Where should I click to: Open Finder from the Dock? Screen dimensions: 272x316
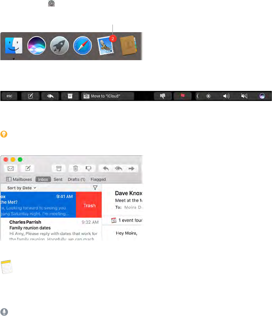pyautogui.click(x=13, y=46)
